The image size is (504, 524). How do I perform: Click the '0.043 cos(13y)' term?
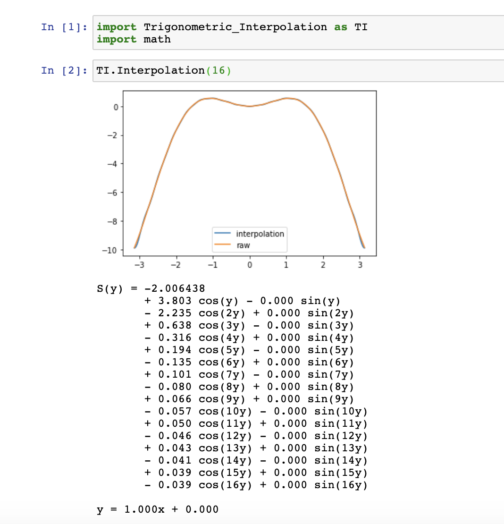(x=205, y=448)
